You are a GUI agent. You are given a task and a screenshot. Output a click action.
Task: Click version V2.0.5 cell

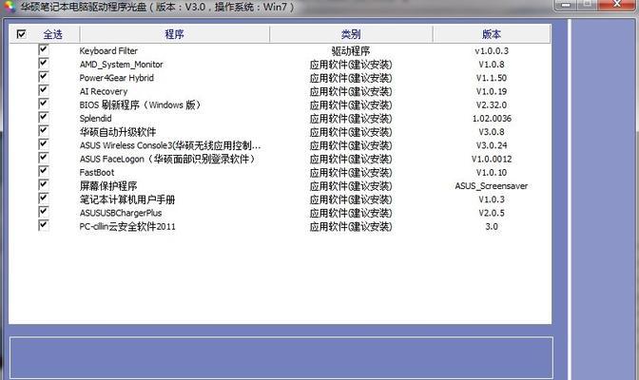(x=492, y=213)
